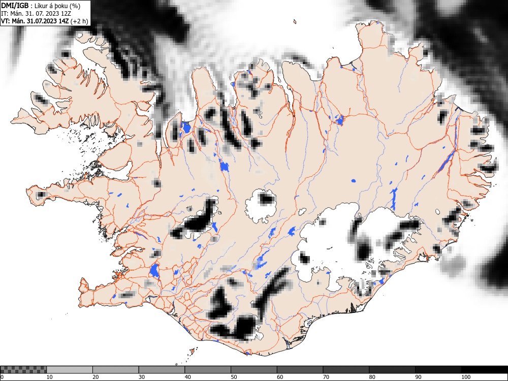
Task: Select the legend swatch between 90 and 100
Action: pos(438,370)
